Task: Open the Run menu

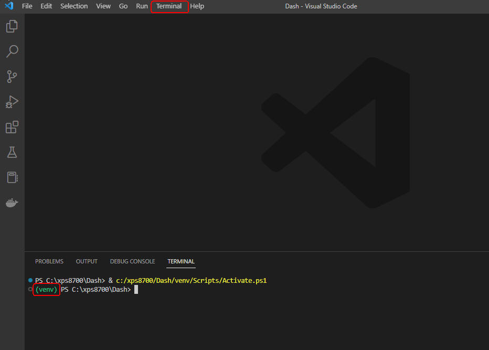Action: point(142,6)
